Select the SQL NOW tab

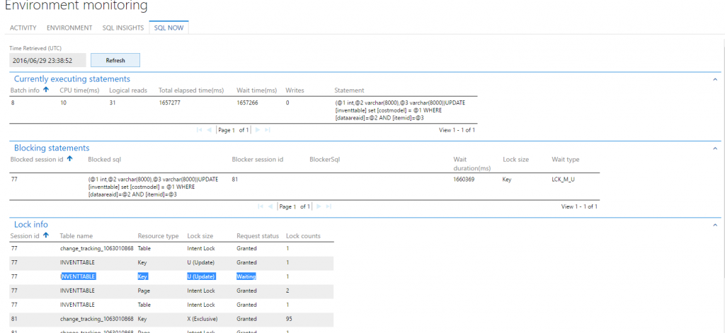pos(169,28)
